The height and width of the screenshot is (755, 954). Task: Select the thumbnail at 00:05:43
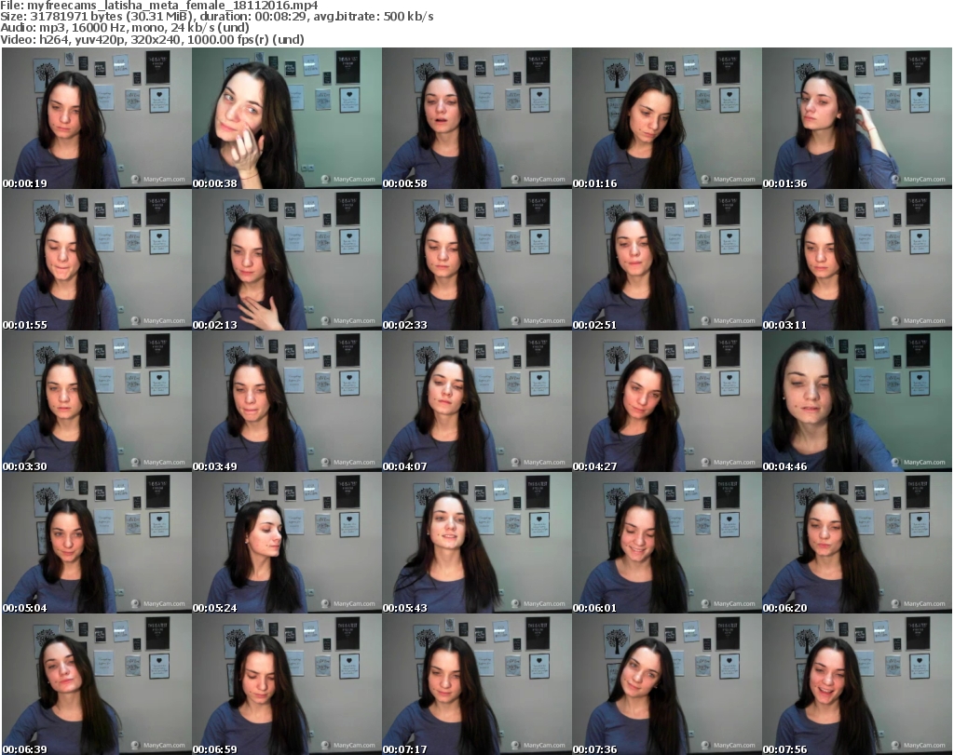476,543
